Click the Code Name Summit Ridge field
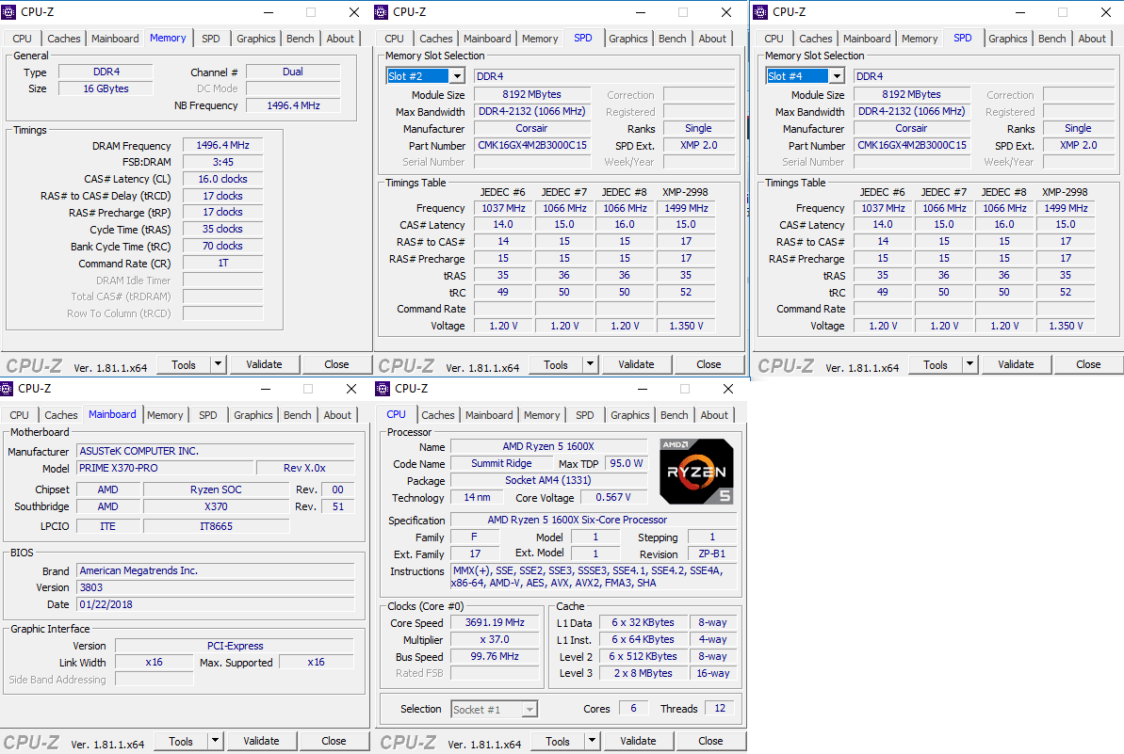The image size is (1124, 754). 501,464
